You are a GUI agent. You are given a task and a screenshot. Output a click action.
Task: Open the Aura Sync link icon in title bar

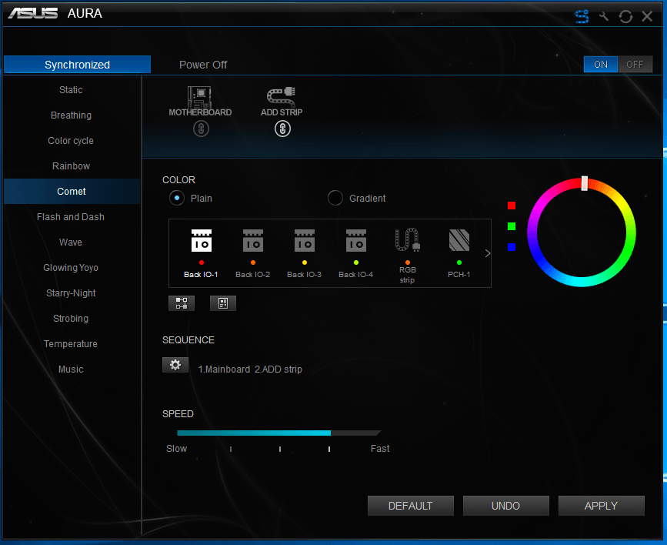coord(582,16)
